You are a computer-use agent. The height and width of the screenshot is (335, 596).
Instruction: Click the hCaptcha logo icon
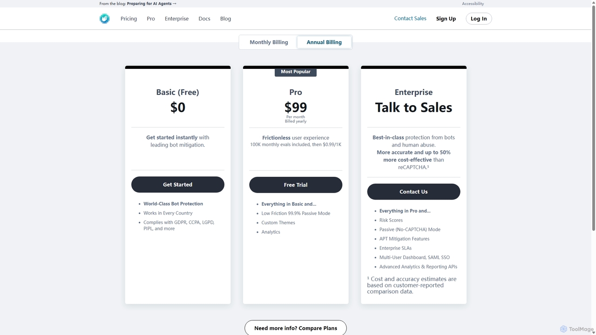[x=104, y=19]
